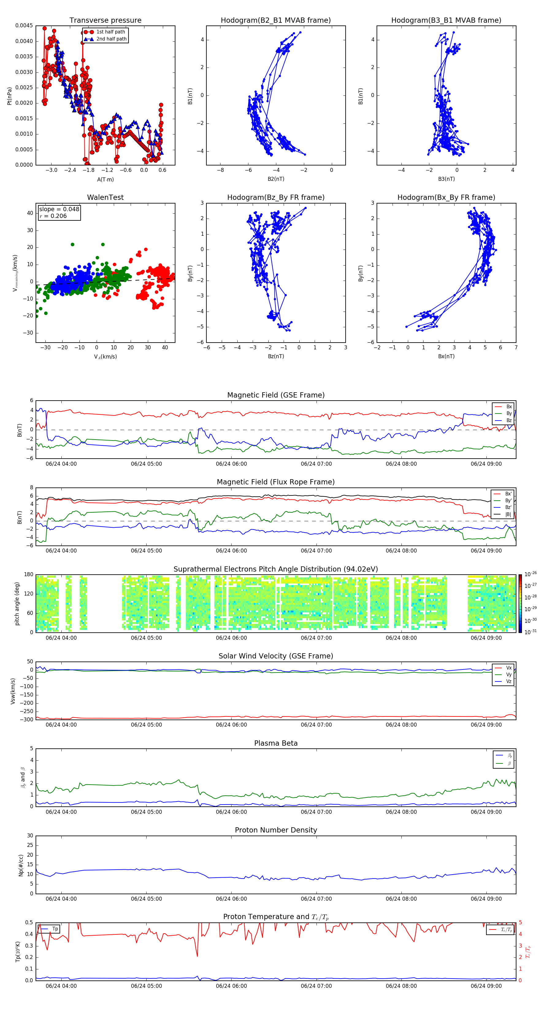Click the 'Bx(nT)' x-axis label
Image resolution: width=552 pixels, height=1013 pixels.
pos(446,356)
